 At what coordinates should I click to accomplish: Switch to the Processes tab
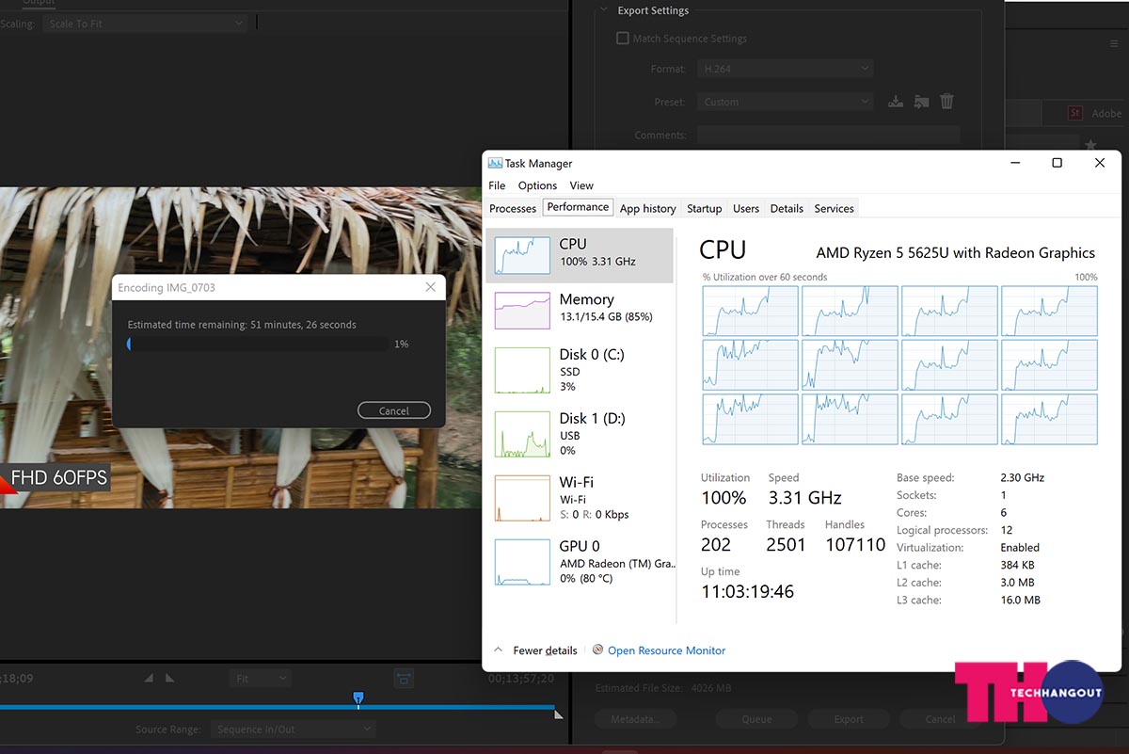coord(513,208)
